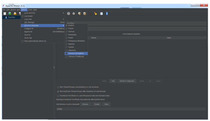The width and height of the screenshot is (210, 121).
Task: Open the Templates icon in toolbar
Action: point(10,13)
